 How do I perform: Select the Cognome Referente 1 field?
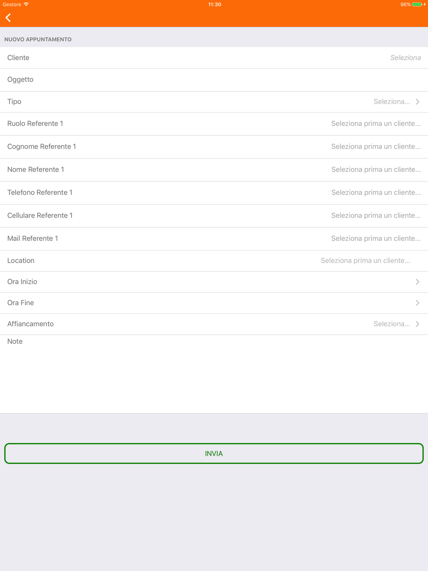point(375,147)
